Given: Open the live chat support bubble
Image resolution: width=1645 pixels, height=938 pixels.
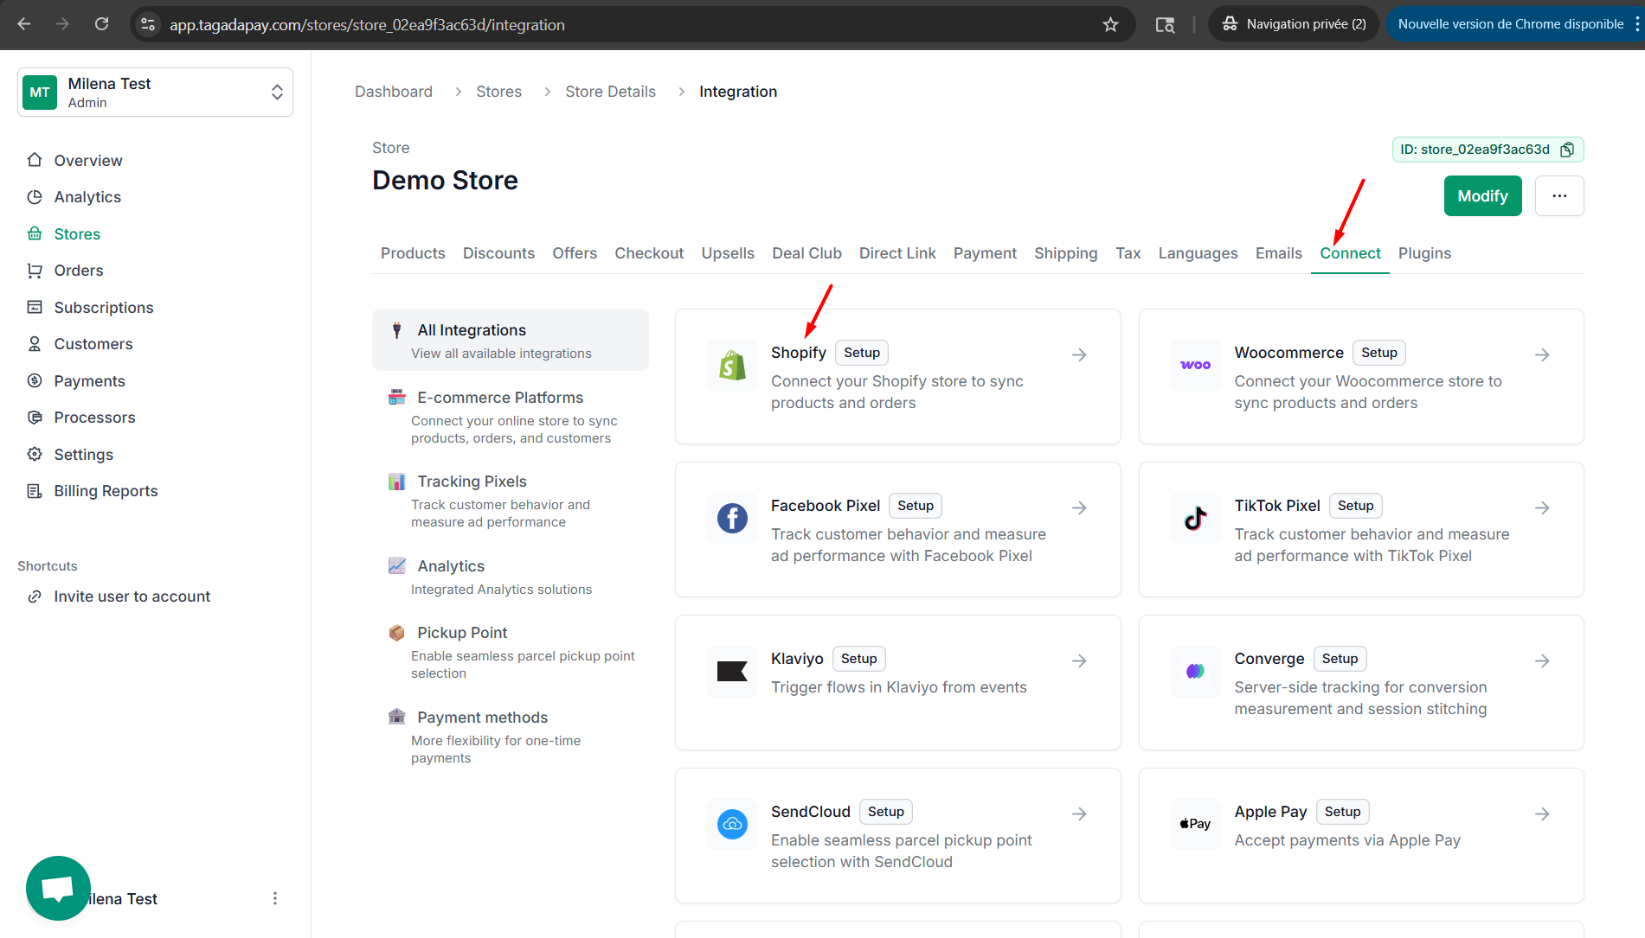Looking at the screenshot, I should click(58, 888).
